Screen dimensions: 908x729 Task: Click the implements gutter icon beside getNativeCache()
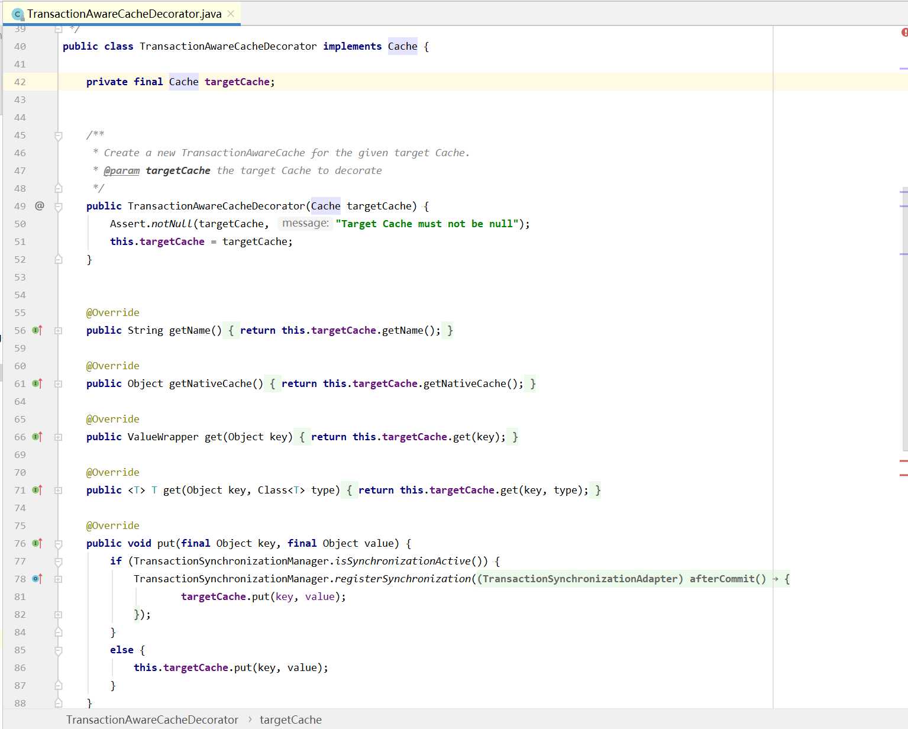pyautogui.click(x=37, y=383)
